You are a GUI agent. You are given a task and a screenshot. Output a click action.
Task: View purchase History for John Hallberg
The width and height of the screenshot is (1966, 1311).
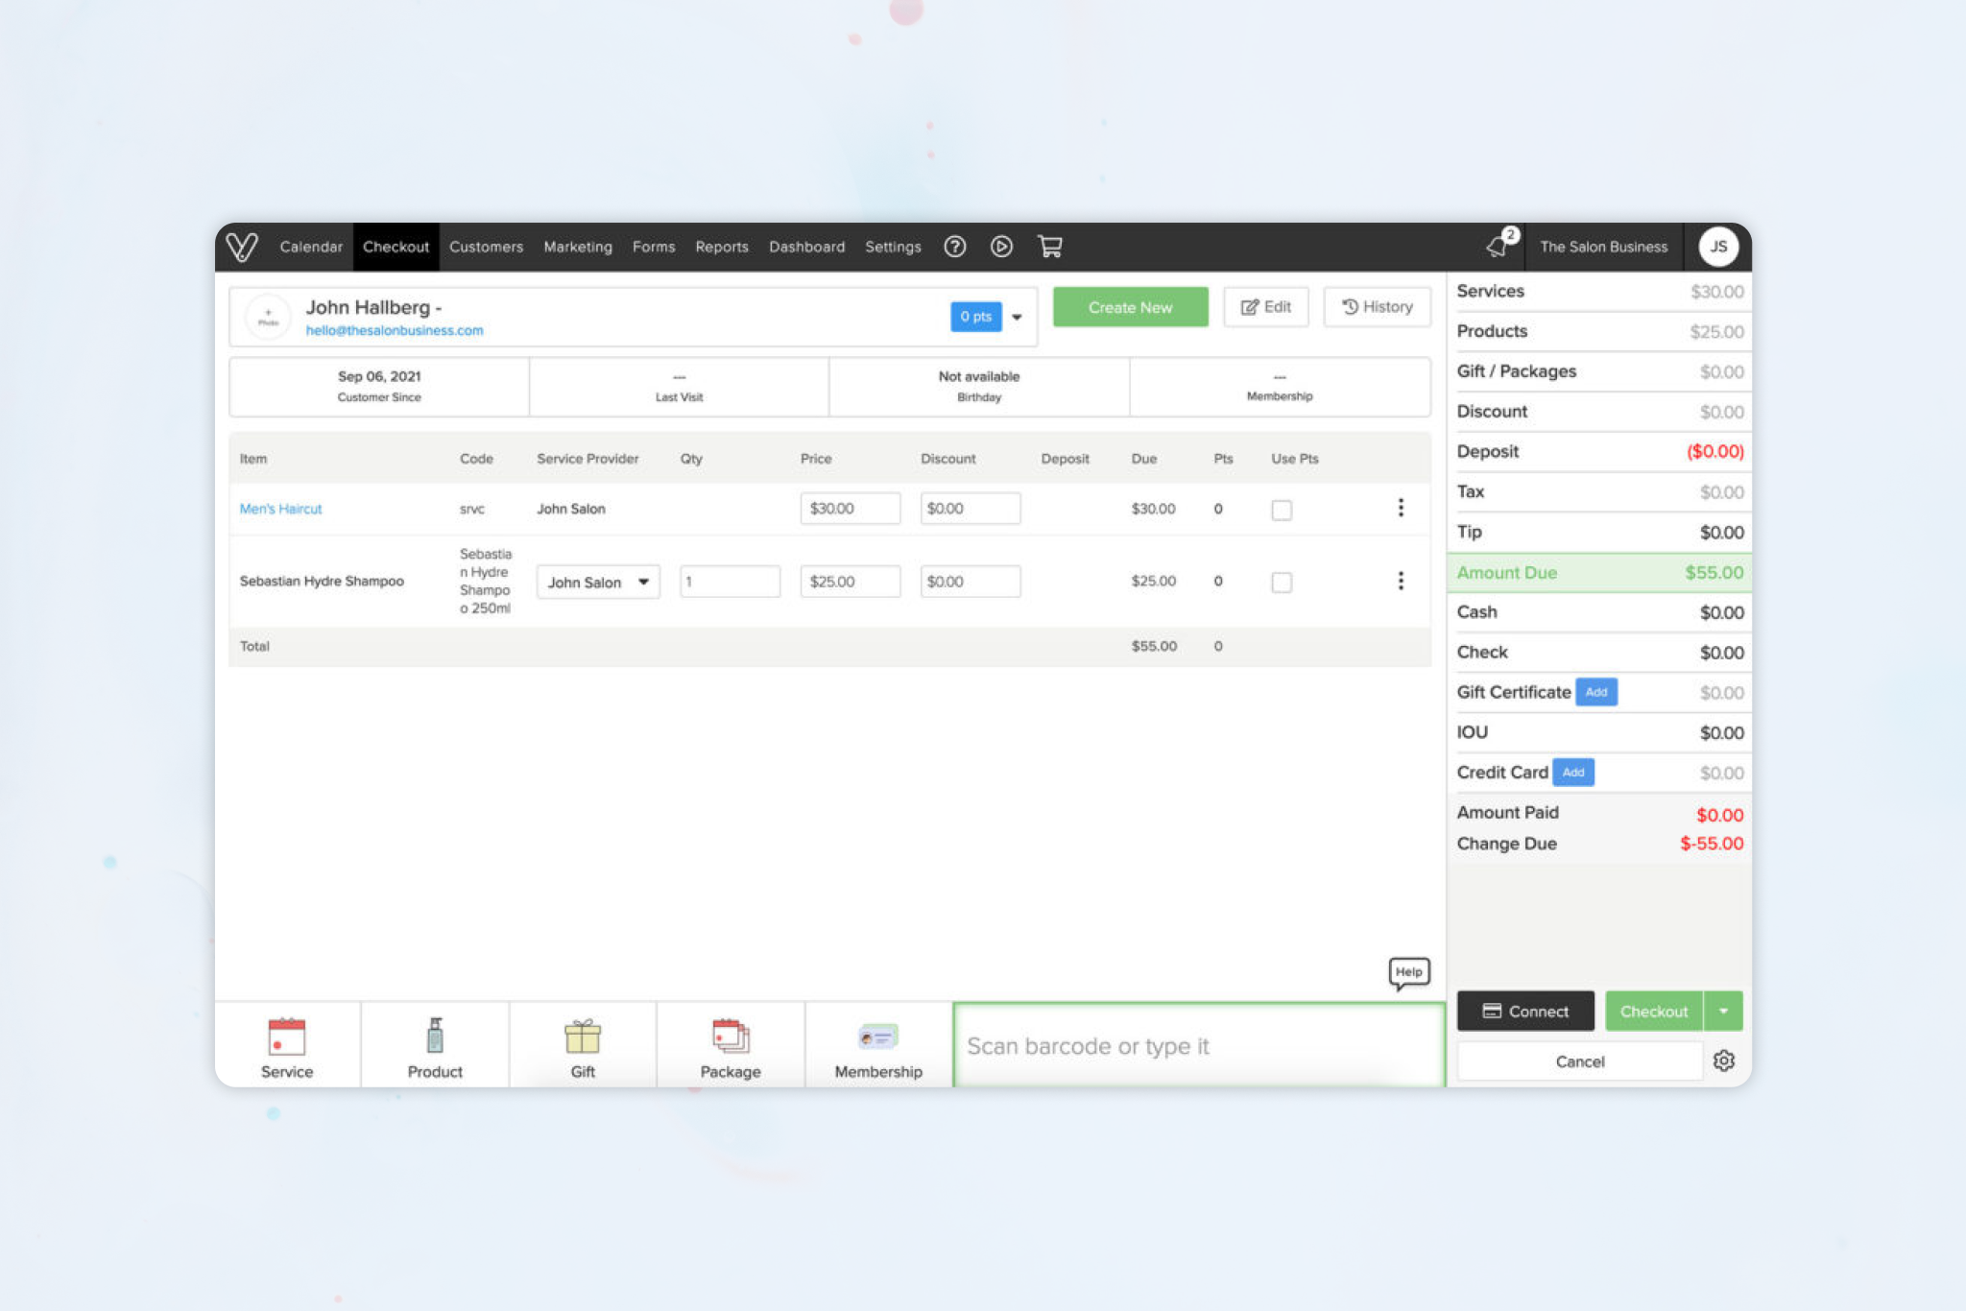point(1377,306)
